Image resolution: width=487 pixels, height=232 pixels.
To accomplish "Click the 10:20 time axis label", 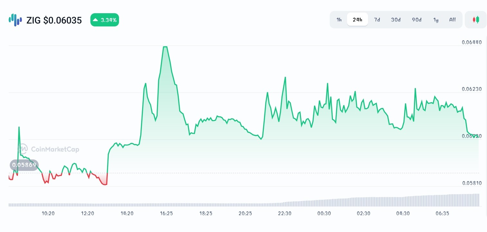I will point(48,213).
